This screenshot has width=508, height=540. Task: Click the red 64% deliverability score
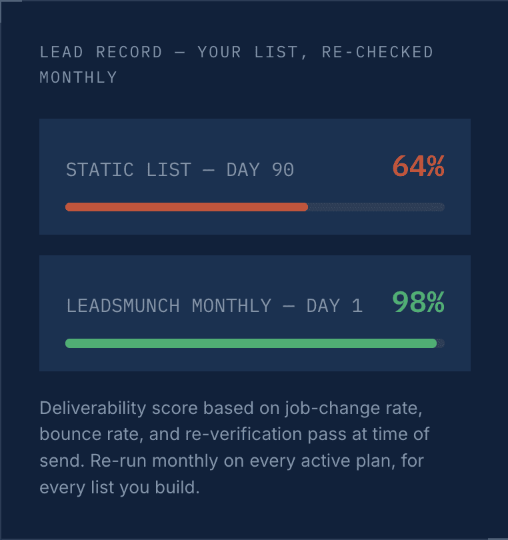(418, 167)
